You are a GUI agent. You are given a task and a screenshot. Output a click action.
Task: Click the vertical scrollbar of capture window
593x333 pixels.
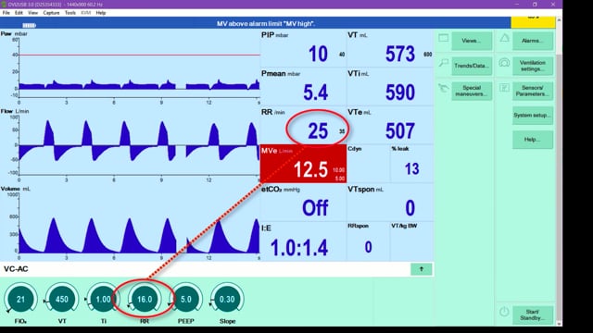[x=559, y=170]
